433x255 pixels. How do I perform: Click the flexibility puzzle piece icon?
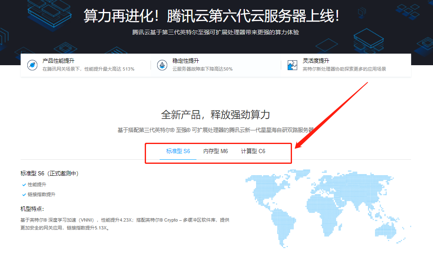[x=292, y=65]
